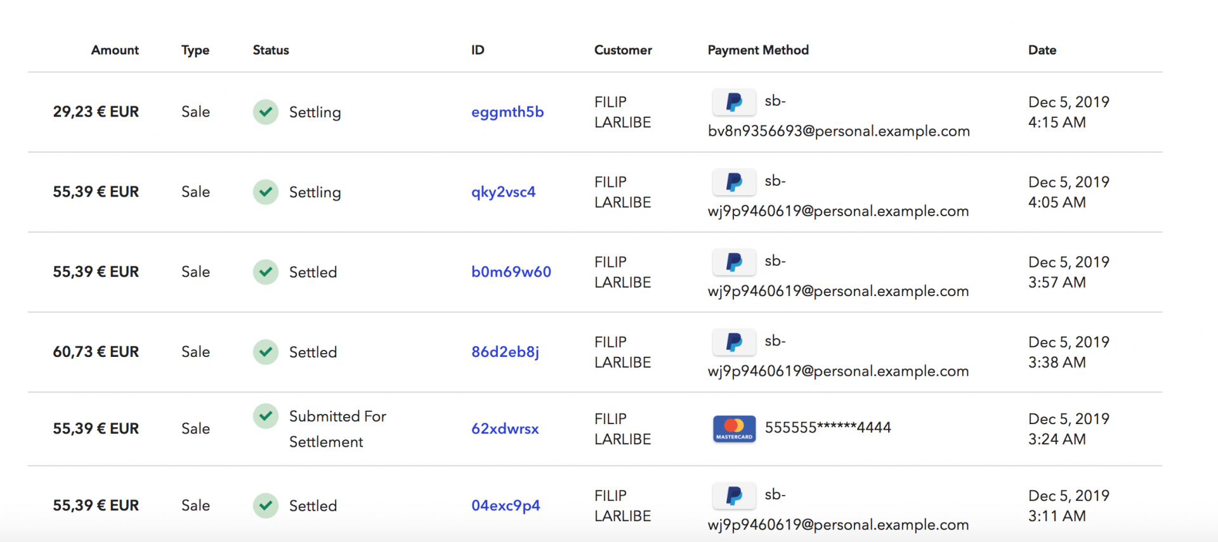Click the Date column header
1218x542 pixels.
pos(1042,50)
